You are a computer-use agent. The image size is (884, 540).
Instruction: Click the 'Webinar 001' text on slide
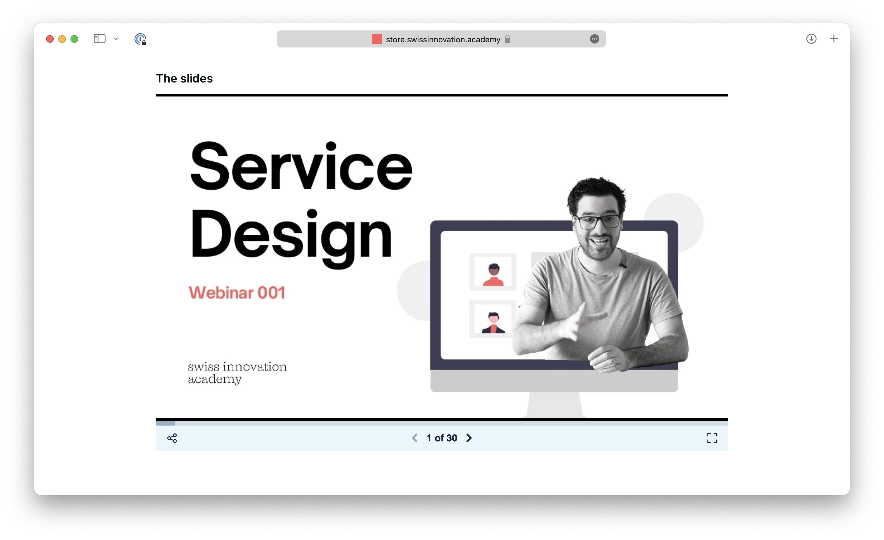[237, 293]
